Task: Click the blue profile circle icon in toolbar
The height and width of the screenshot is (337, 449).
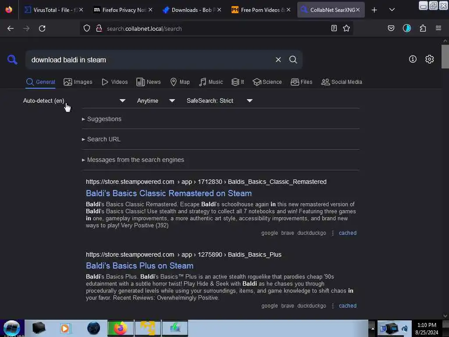Action: 407,28
